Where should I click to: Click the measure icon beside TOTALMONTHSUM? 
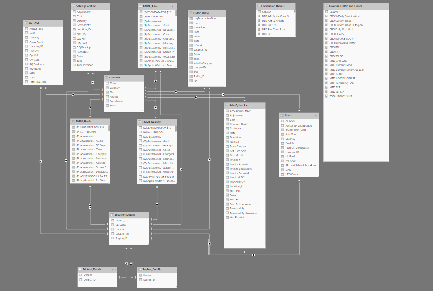coord(327,96)
